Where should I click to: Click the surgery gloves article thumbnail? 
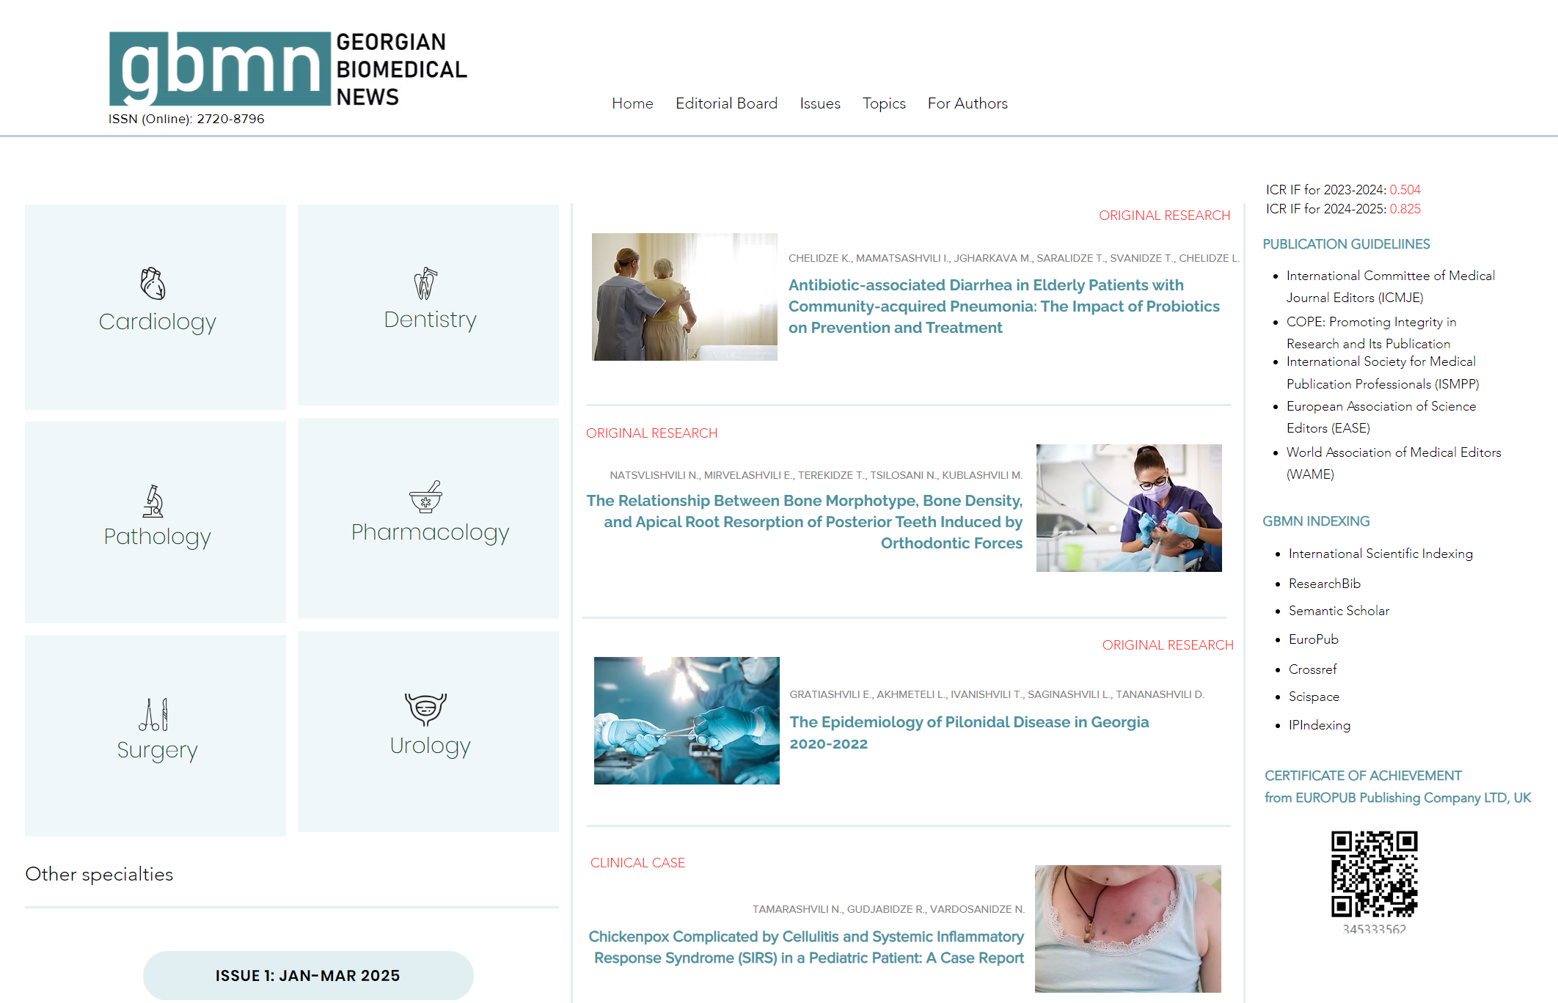coord(687,720)
